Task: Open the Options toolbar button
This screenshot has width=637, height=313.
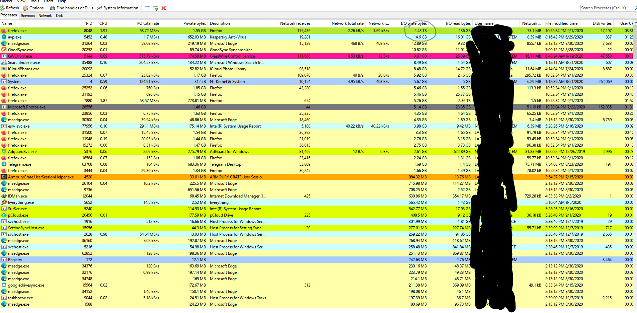Action: pyautogui.click(x=33, y=8)
